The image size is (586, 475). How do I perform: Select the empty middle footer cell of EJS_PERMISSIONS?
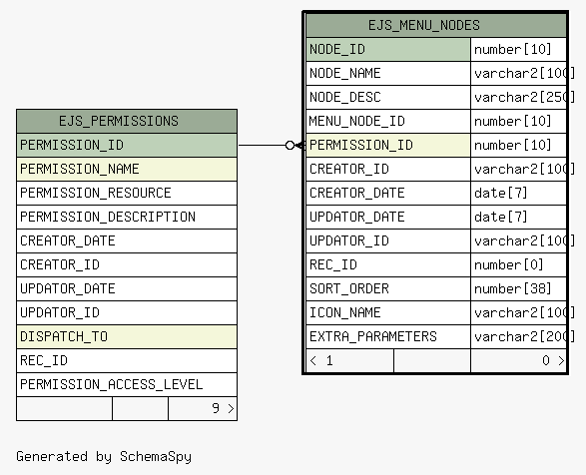(x=140, y=408)
